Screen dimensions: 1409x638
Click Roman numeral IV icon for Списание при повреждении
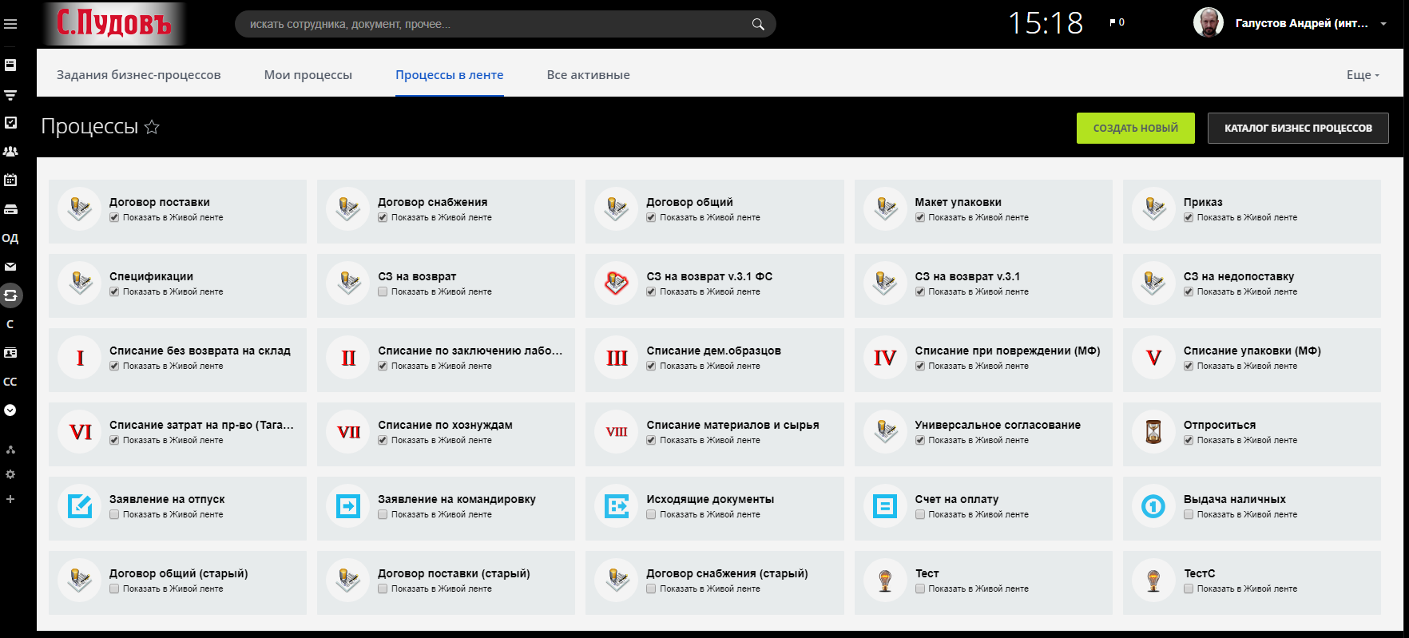[x=884, y=358]
